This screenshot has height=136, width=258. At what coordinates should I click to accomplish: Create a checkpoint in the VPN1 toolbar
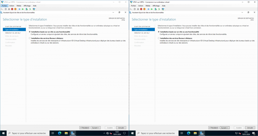point(156,9)
